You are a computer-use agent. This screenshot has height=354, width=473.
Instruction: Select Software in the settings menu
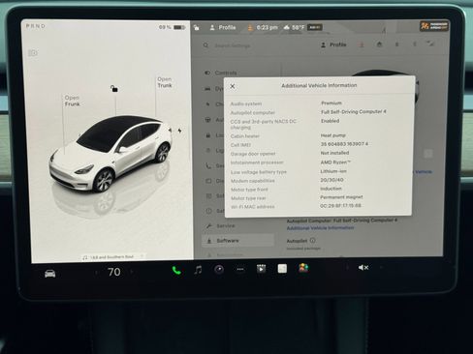pos(238,241)
